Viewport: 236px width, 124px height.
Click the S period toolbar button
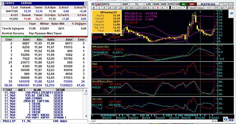coord(149,8)
